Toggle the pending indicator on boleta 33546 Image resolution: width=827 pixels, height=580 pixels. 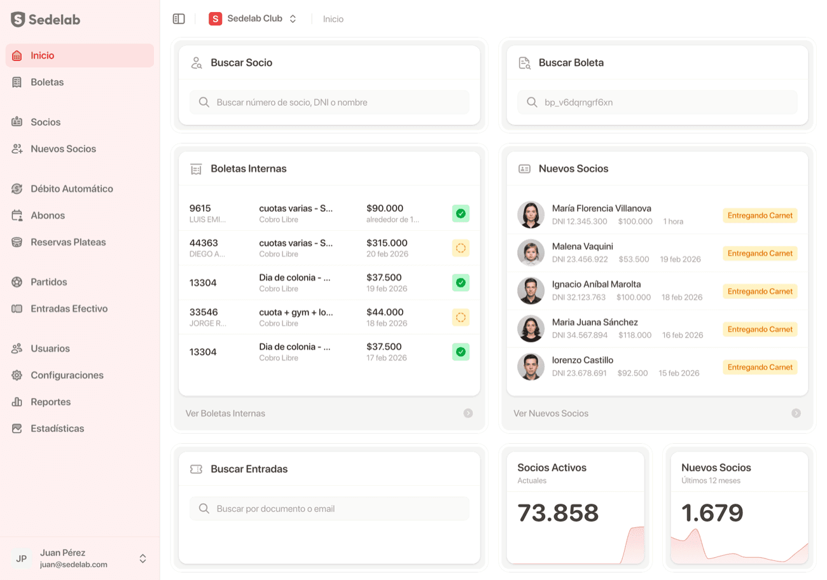click(461, 317)
